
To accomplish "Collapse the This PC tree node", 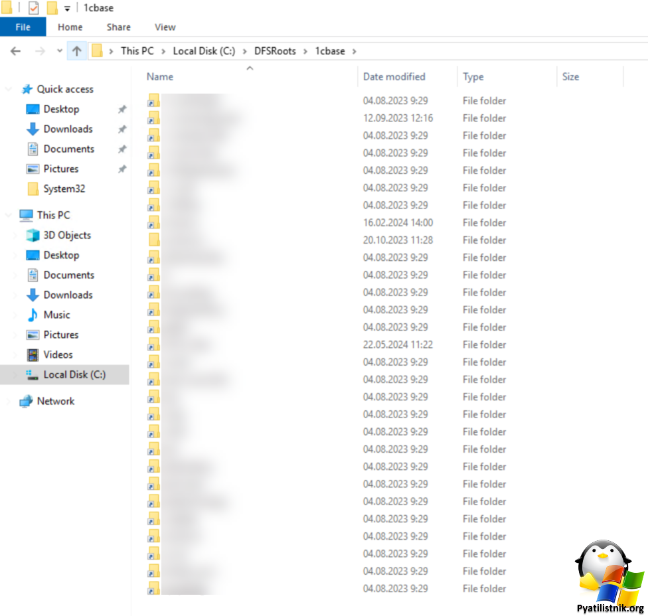I will pos(8,215).
